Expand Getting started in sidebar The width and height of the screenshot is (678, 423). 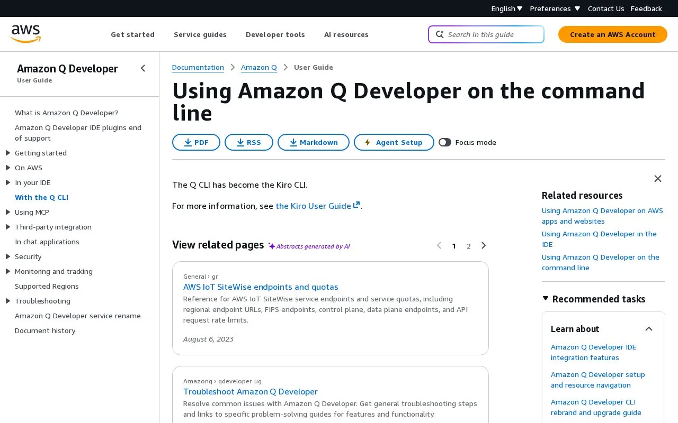tap(8, 153)
